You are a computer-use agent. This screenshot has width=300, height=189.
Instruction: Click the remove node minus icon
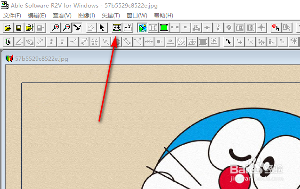click(62, 42)
